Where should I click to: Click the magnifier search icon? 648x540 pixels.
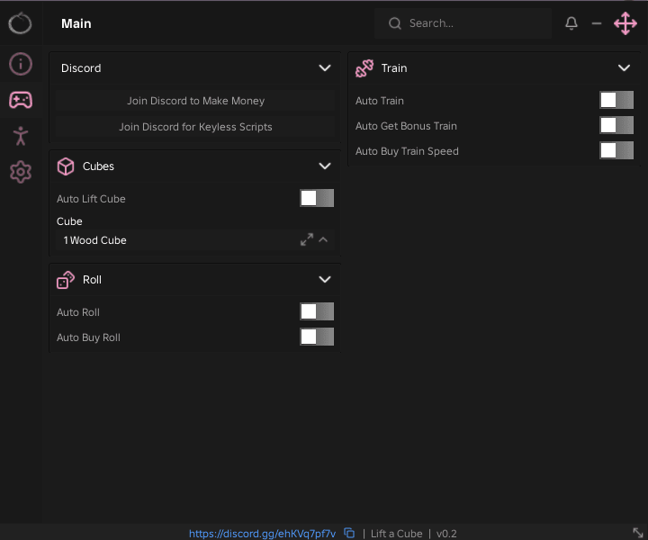[395, 23]
